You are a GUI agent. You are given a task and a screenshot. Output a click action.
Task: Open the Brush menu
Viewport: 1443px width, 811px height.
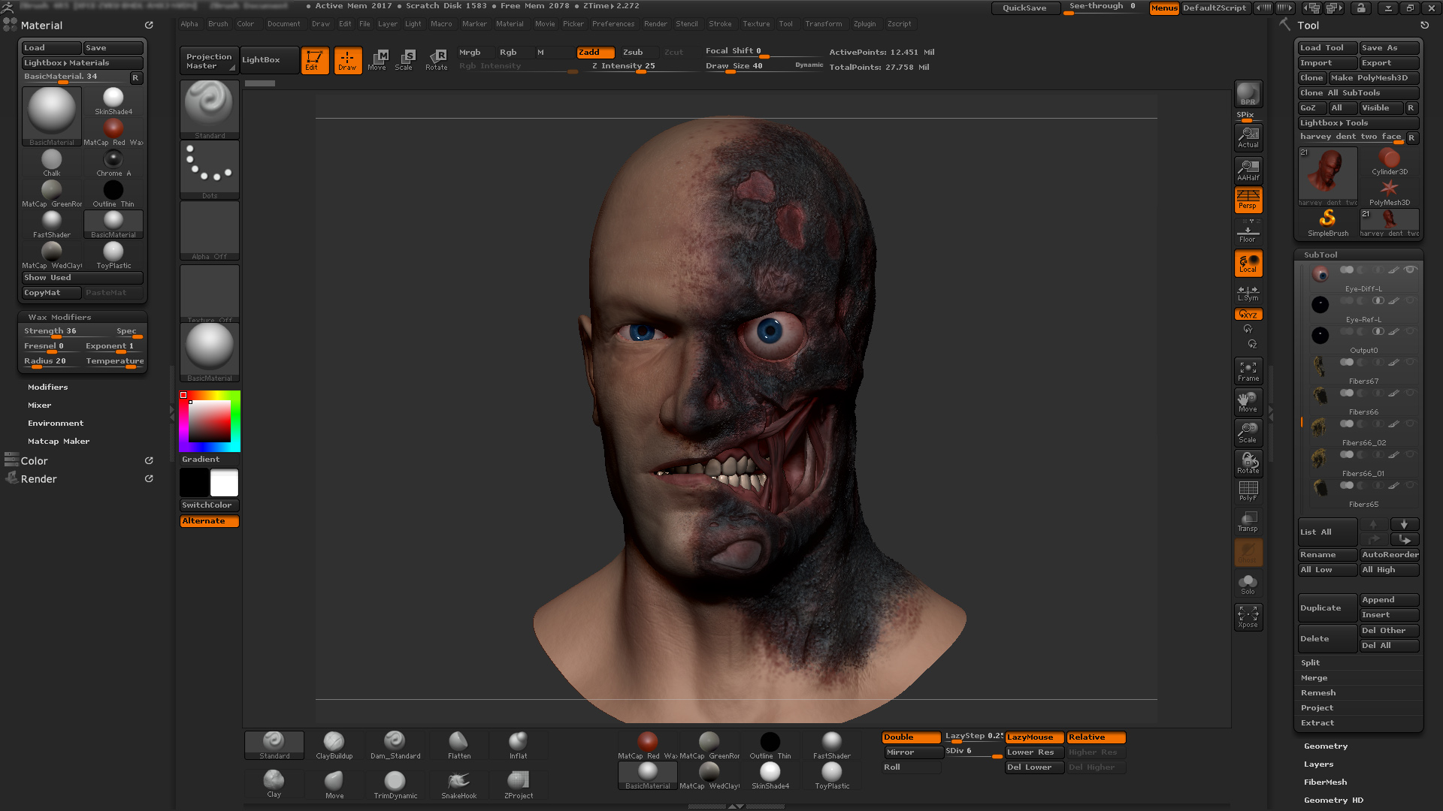tap(218, 24)
